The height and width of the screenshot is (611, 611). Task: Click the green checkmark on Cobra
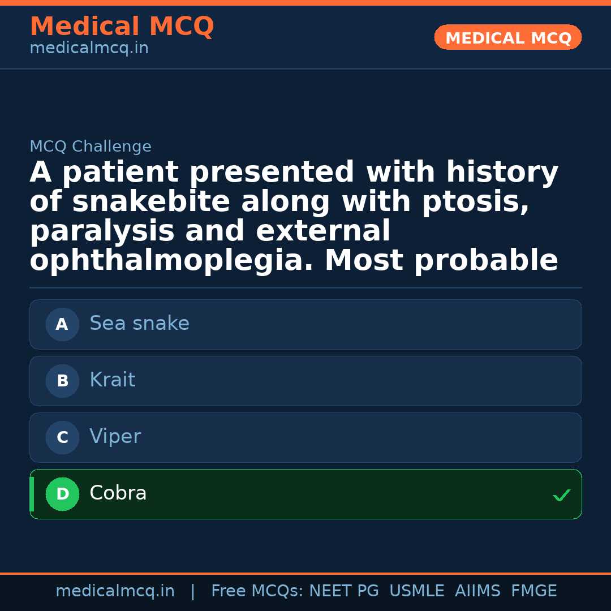click(x=562, y=496)
